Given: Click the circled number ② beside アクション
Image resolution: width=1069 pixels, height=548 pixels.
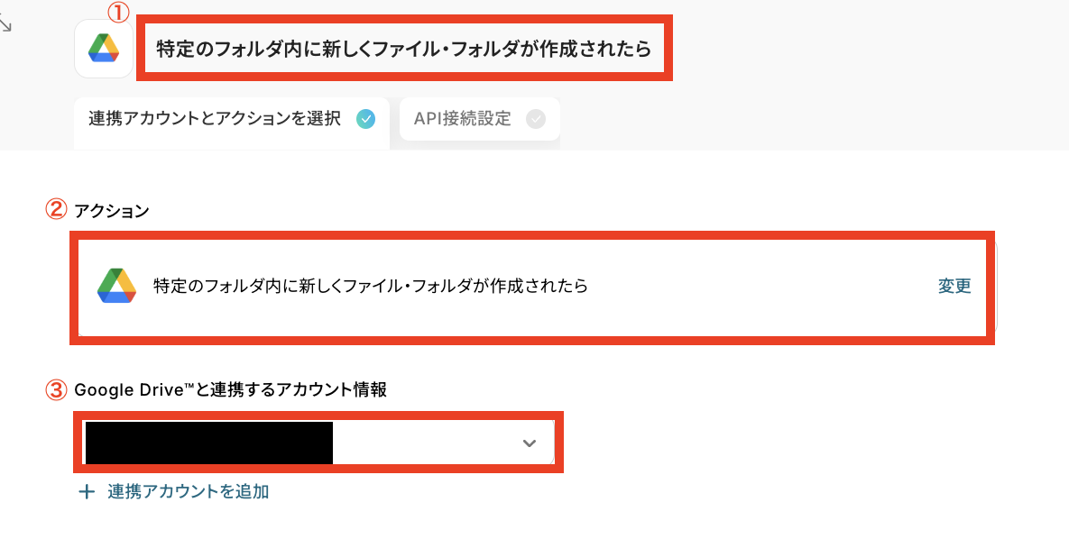Looking at the screenshot, I should [x=56, y=210].
